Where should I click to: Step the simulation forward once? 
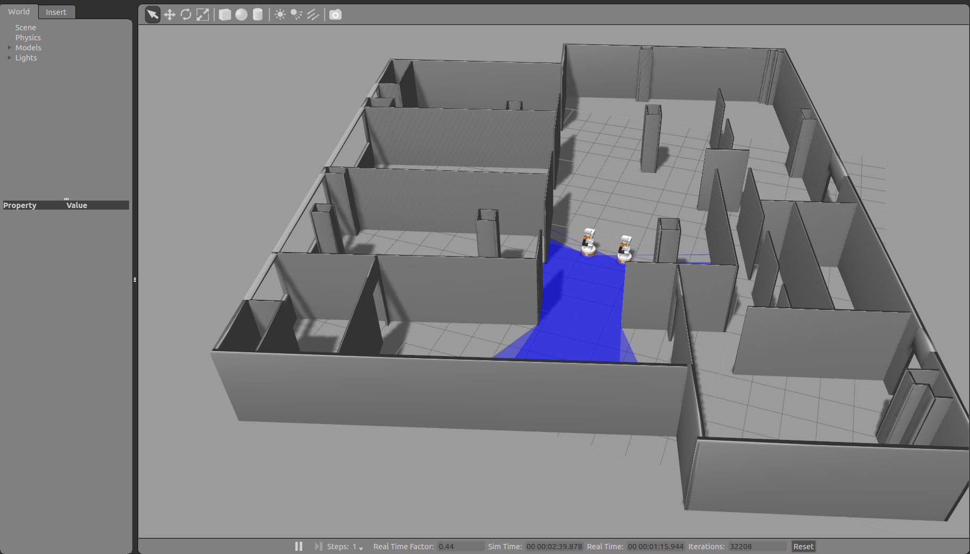[318, 546]
